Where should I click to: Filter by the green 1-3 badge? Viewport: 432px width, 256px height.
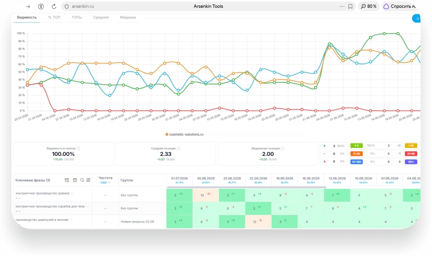coord(356,146)
